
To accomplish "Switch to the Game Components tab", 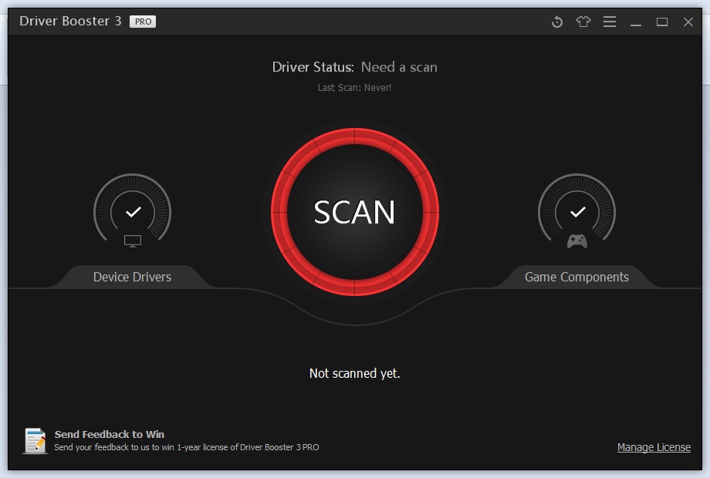I will [x=576, y=277].
